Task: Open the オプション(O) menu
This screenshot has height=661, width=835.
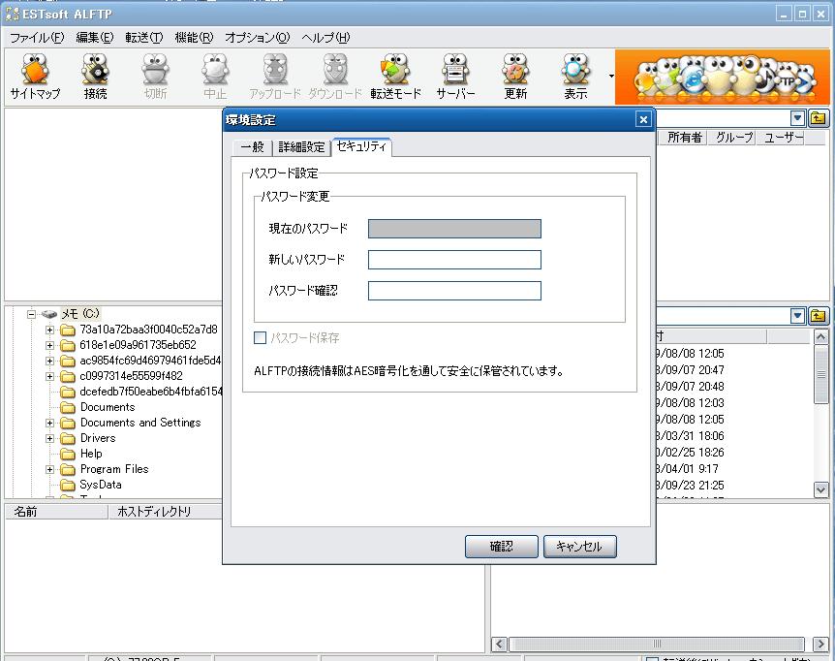Action: tap(257, 37)
